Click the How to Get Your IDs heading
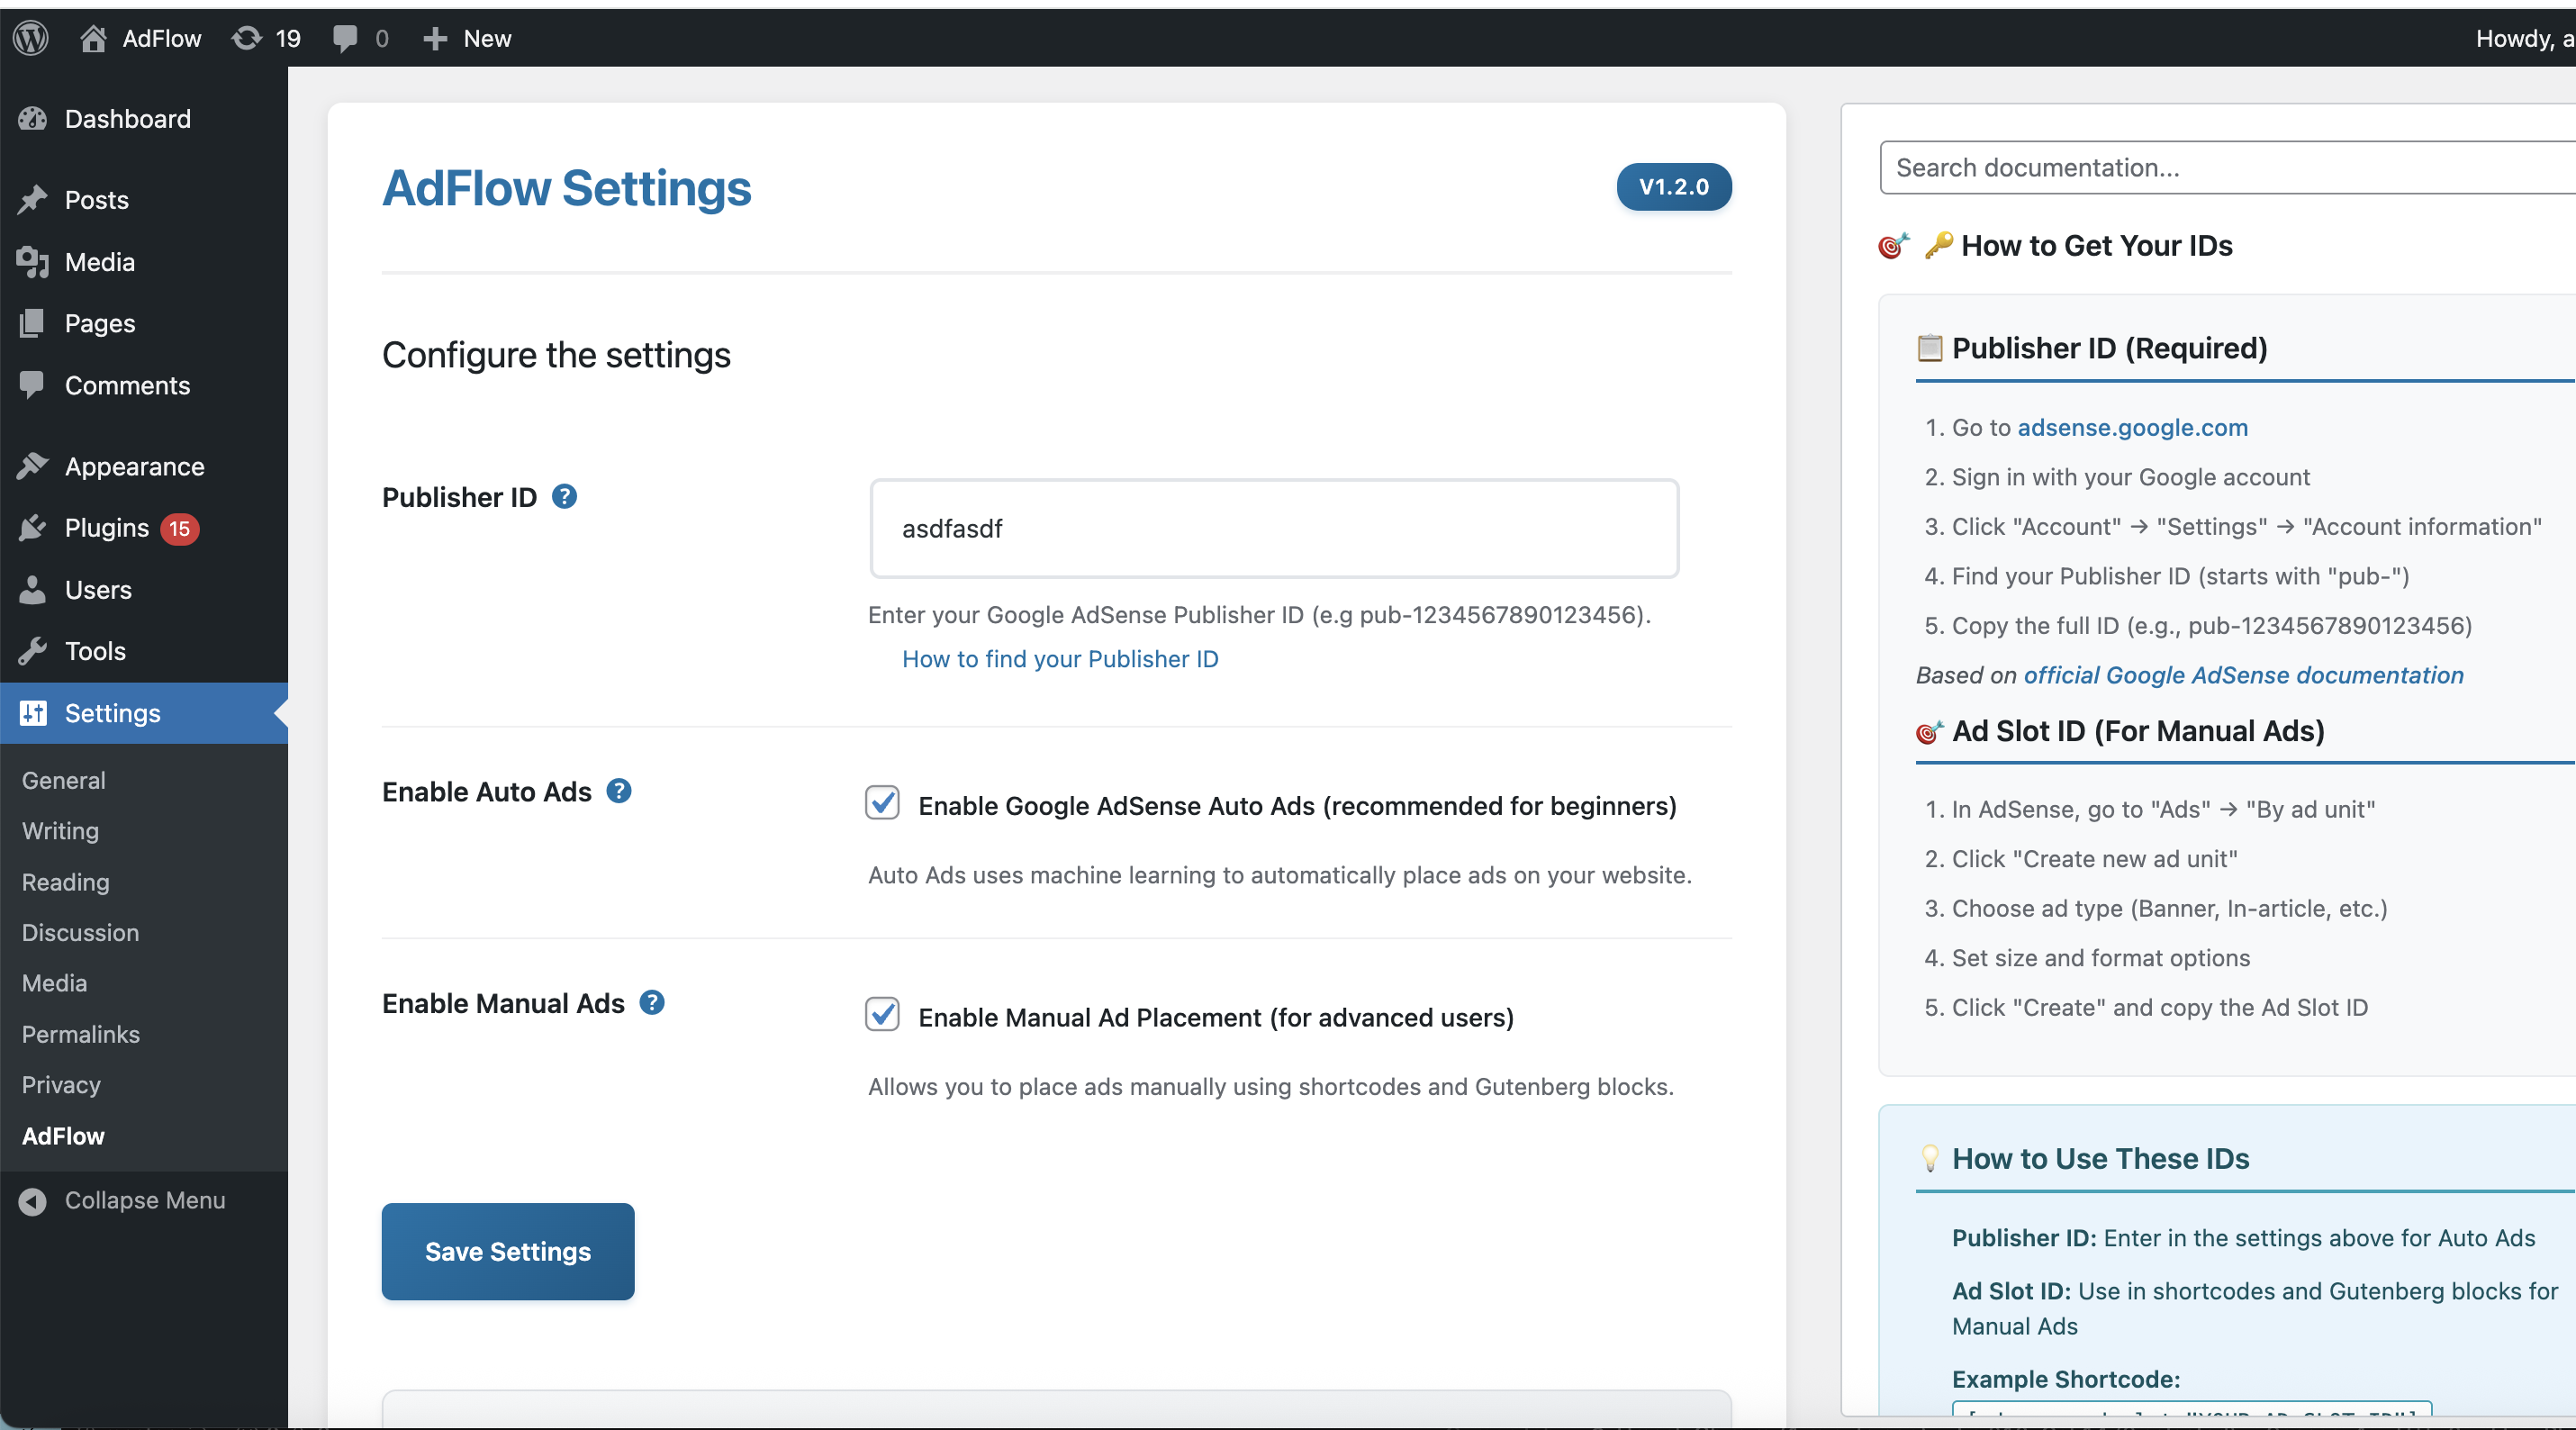The width and height of the screenshot is (2576, 1430). [x=2096, y=245]
